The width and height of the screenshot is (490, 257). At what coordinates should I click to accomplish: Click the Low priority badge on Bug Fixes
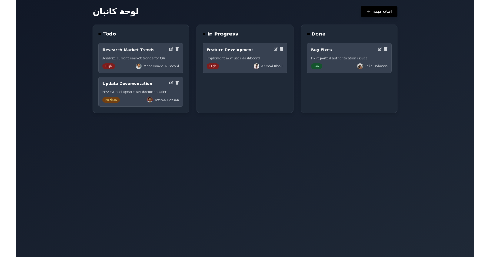(x=316, y=66)
